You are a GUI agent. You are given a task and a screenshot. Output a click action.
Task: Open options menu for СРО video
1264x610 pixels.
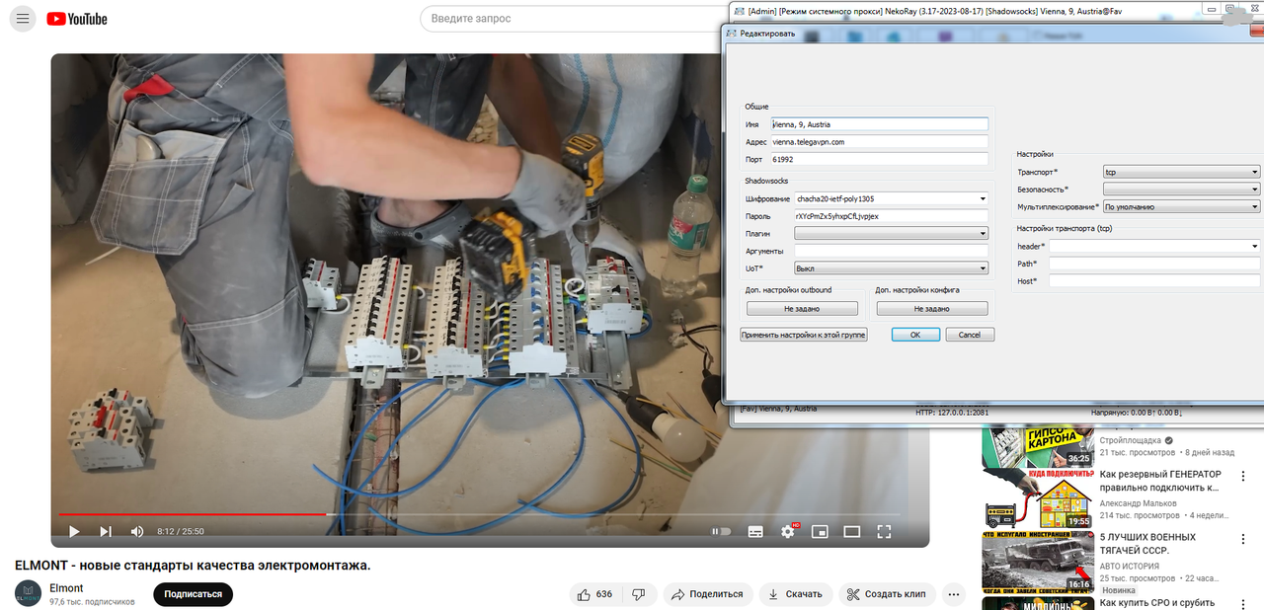tap(1242, 602)
